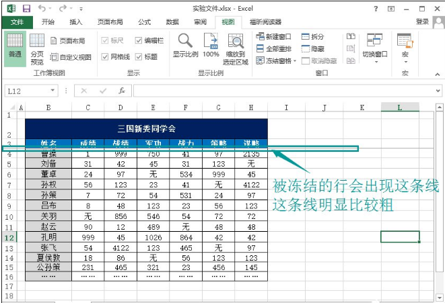Open the Undo history dropdown arrow
The height and width of the screenshot is (303, 445).
(x=50, y=9)
